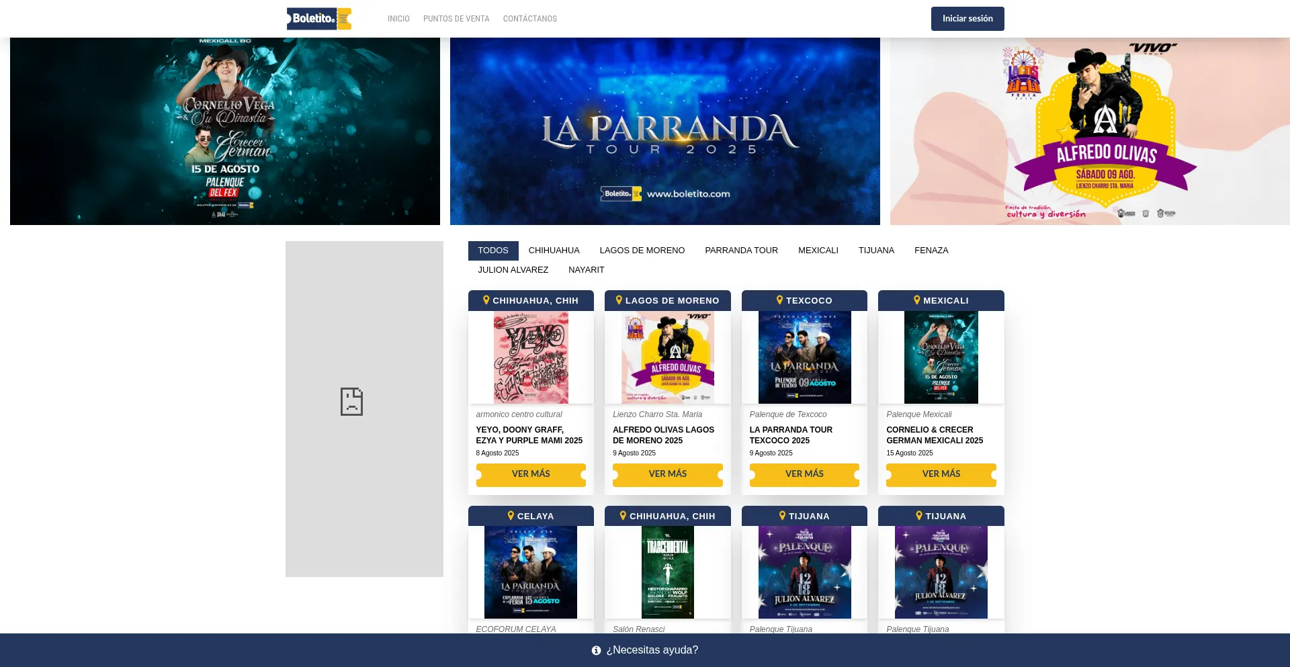The image size is (1290, 667).
Task: Click the CHIHUAHUA, CHIH header on Yeyo card
Action: pyautogui.click(x=531, y=300)
